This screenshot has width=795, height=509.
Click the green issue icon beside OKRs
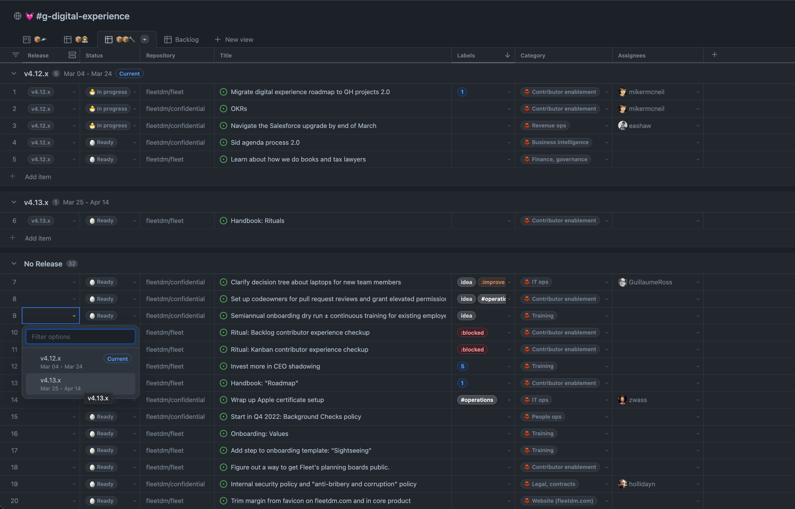tap(223, 108)
